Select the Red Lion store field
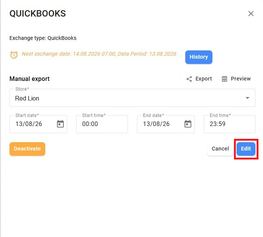 click(x=132, y=98)
